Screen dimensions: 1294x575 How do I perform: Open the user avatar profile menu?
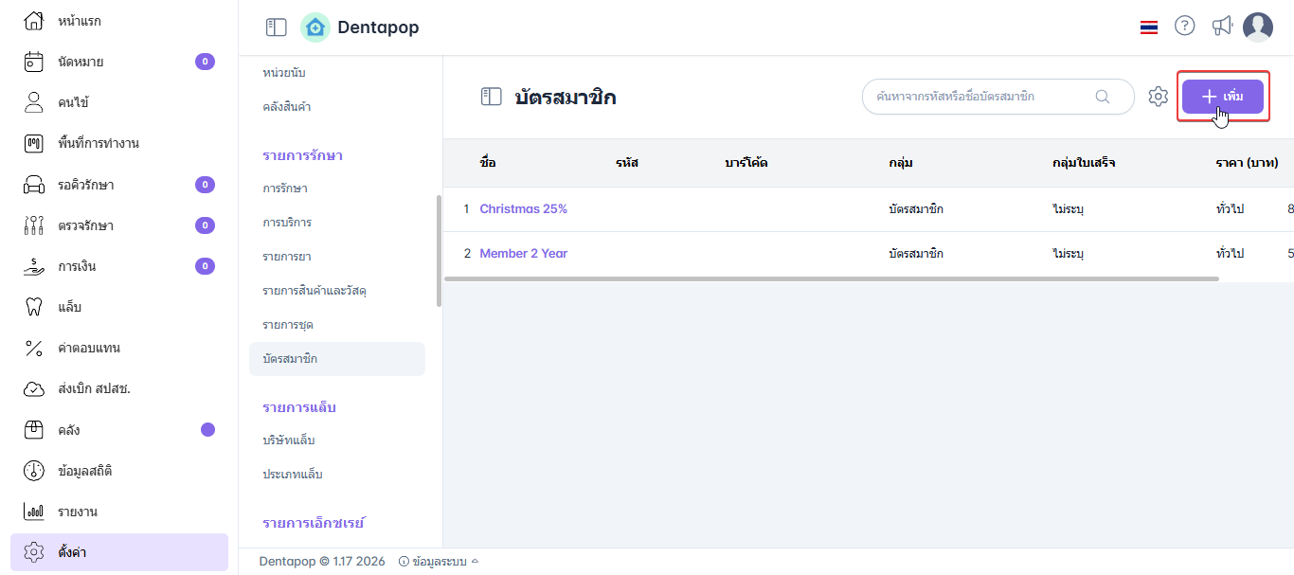tap(1257, 27)
